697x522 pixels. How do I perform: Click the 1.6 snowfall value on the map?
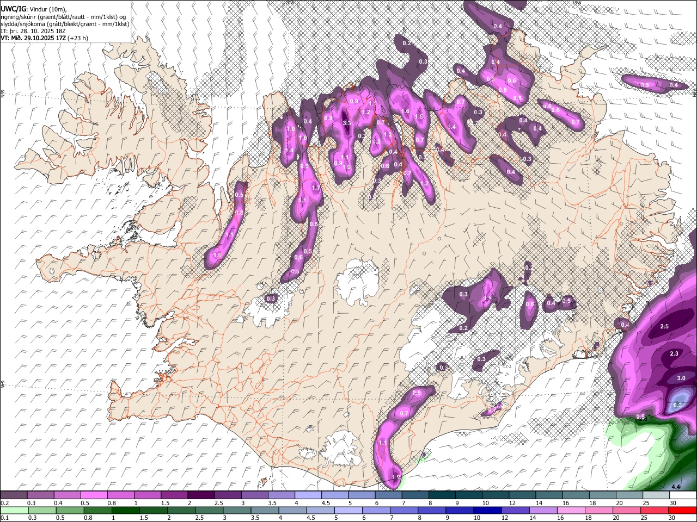coord(405,111)
